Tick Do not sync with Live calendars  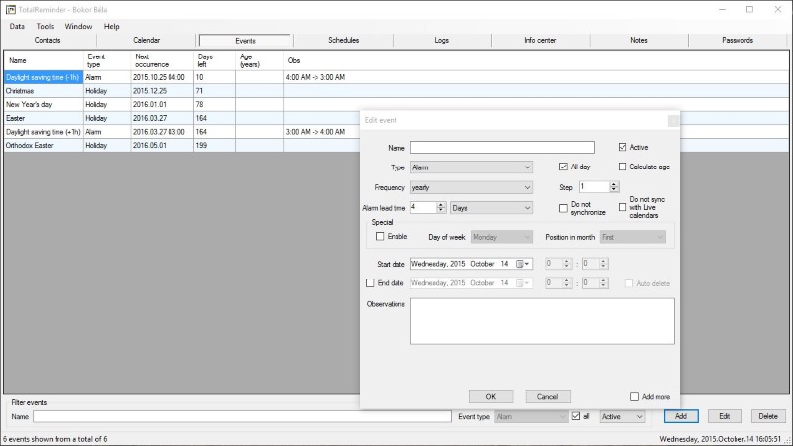623,207
